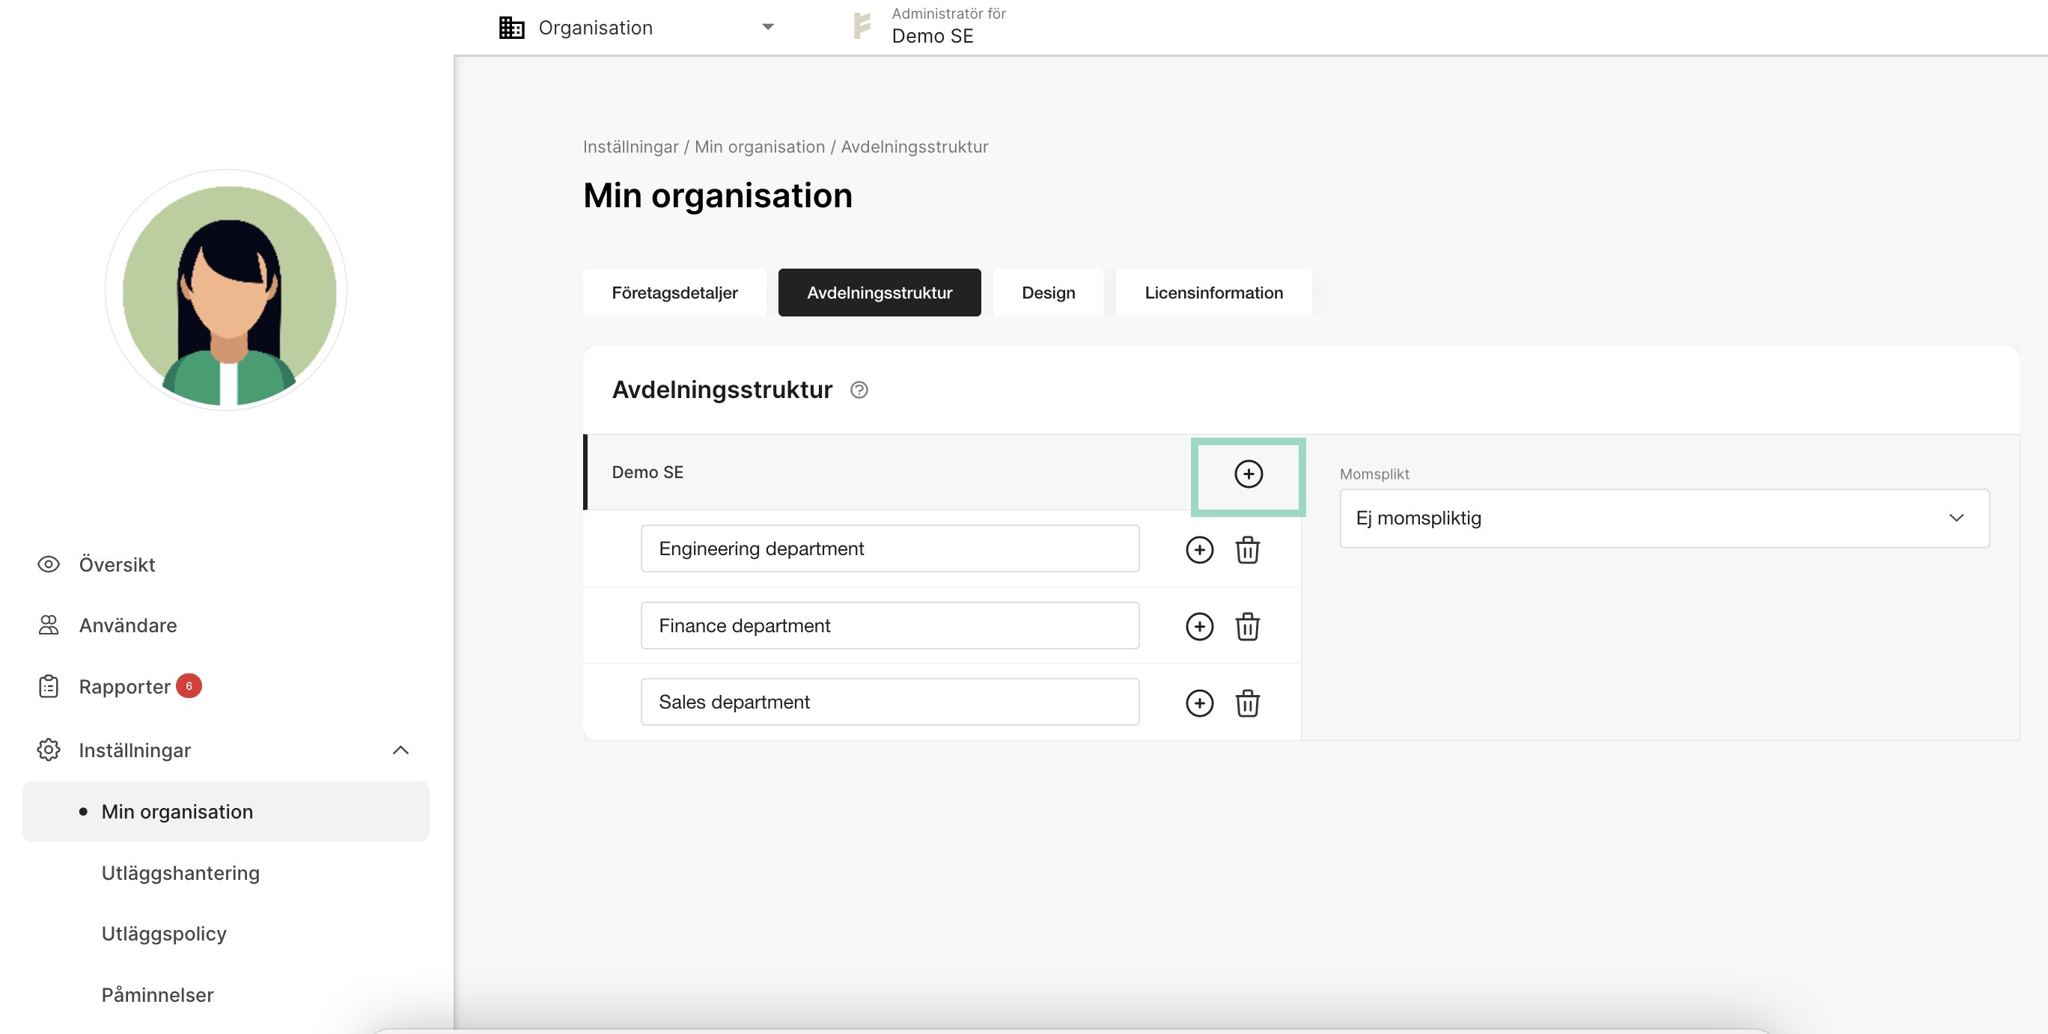Open the Organisation dropdown arrow
Screen dimensions: 2048x1034
click(x=767, y=27)
